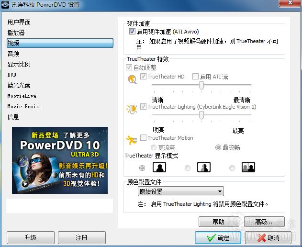Enable the 启用 ATI 流 checkbox
The image size is (302, 247).
(195, 77)
